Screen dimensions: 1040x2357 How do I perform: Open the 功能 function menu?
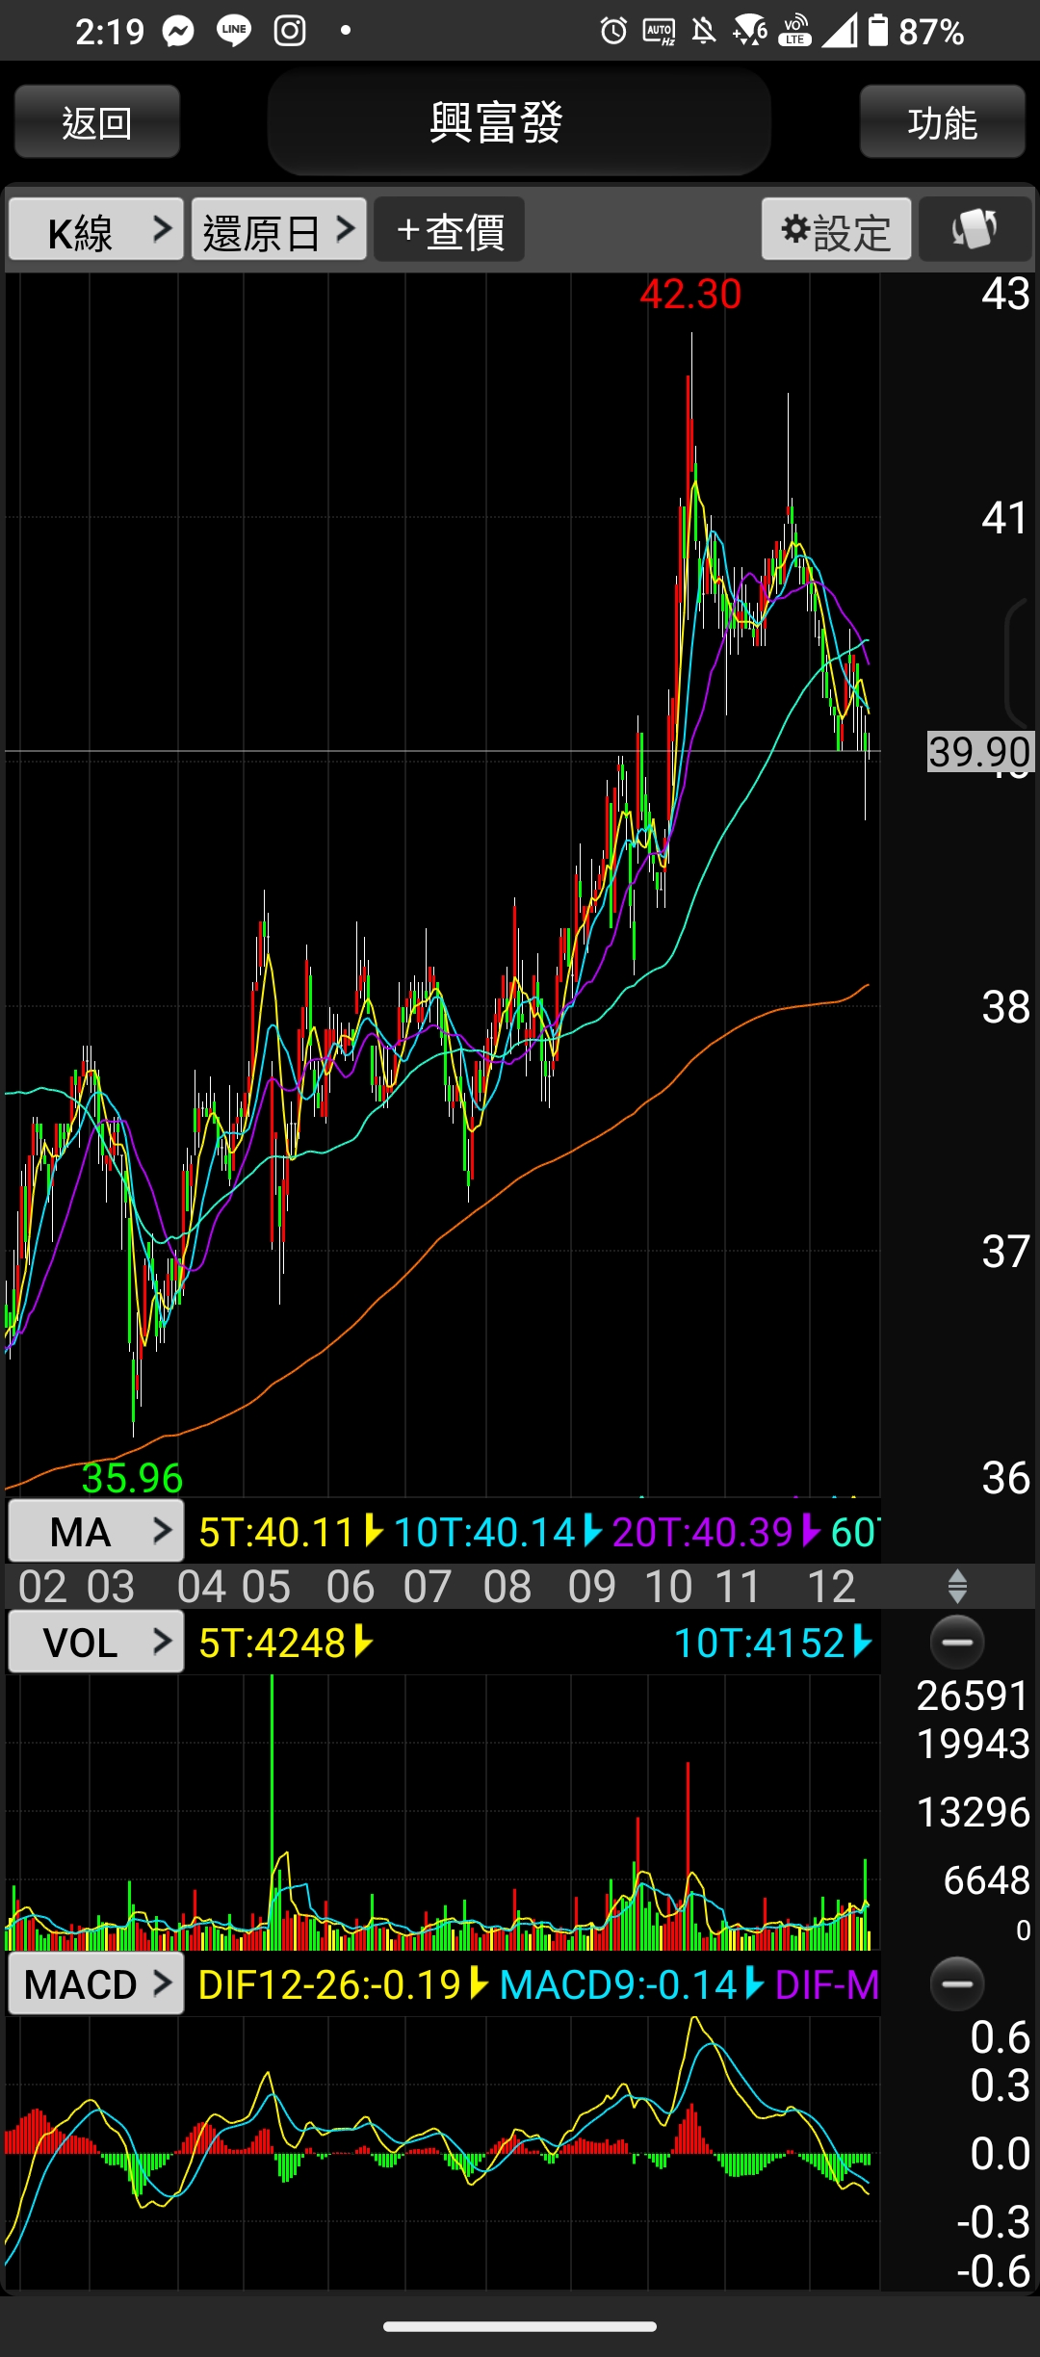pyautogui.click(x=942, y=122)
